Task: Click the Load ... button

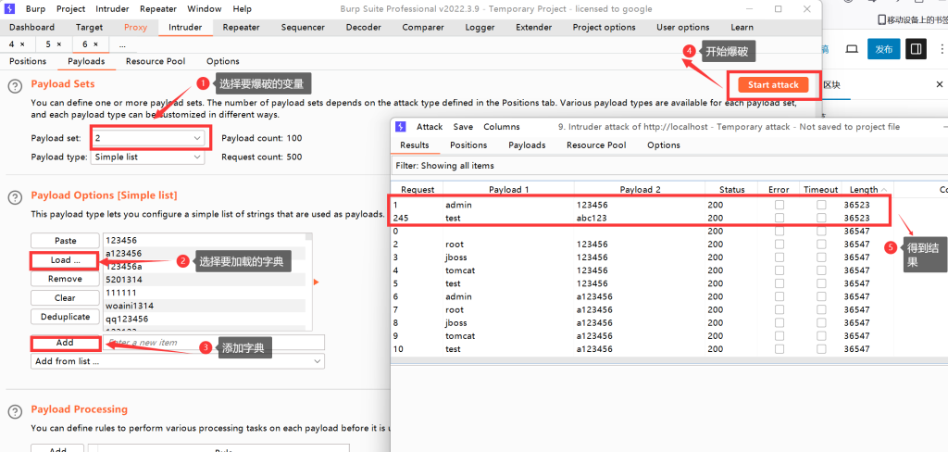Action: point(65,260)
